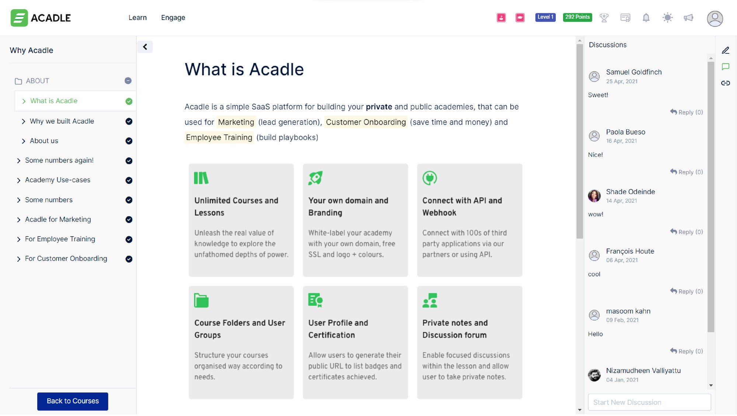Open the Learn menu
Image resolution: width=737 pixels, height=416 pixels.
137,18
